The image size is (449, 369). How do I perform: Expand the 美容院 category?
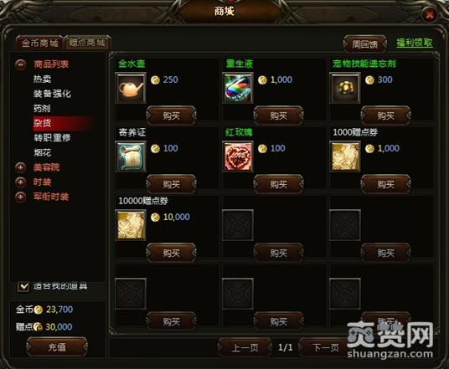(x=20, y=167)
